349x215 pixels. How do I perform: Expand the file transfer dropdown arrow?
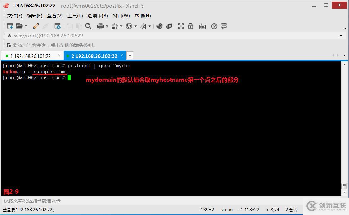click(x=121, y=26)
